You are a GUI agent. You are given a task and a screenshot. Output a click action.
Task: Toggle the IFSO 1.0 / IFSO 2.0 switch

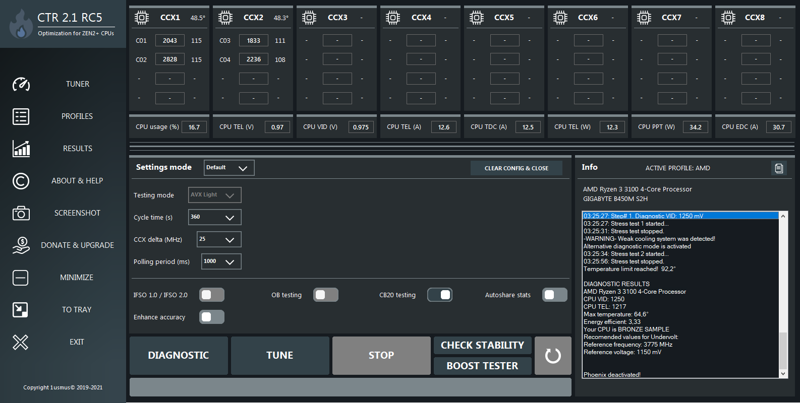pyautogui.click(x=212, y=295)
